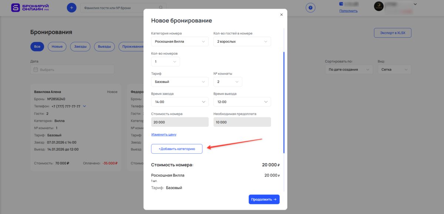Close the Новое бронирование dialog
444x214 pixels.
click(x=281, y=14)
